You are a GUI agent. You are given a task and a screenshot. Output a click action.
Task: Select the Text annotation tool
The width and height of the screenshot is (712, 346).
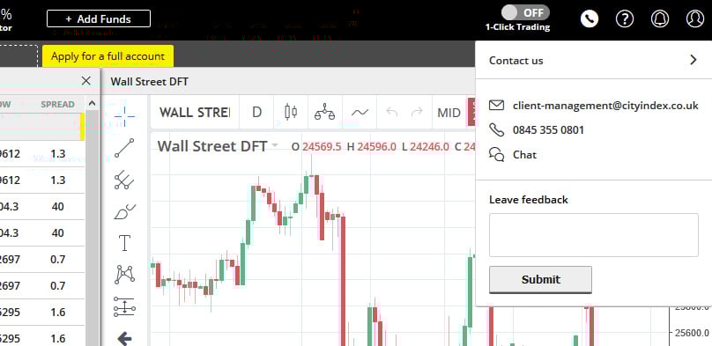124,243
